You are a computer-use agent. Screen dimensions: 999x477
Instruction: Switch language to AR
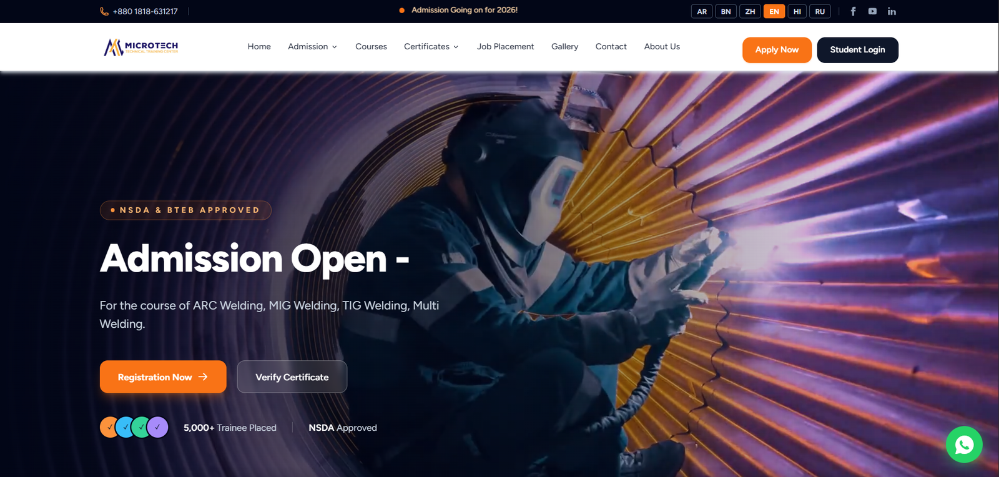click(702, 11)
